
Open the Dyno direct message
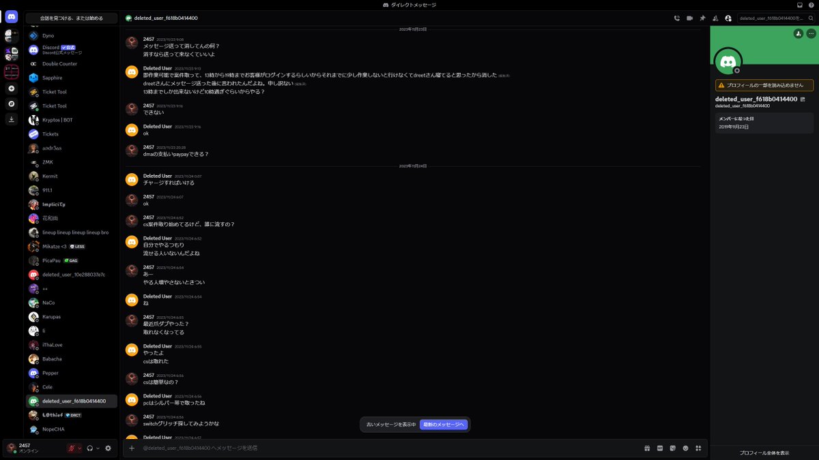point(72,35)
